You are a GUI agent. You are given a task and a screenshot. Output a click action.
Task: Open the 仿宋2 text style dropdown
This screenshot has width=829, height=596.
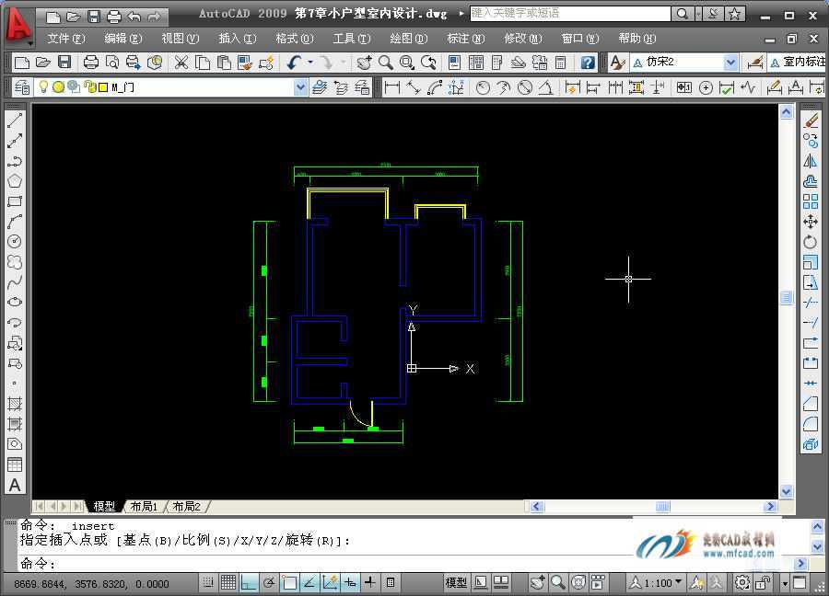pos(730,63)
